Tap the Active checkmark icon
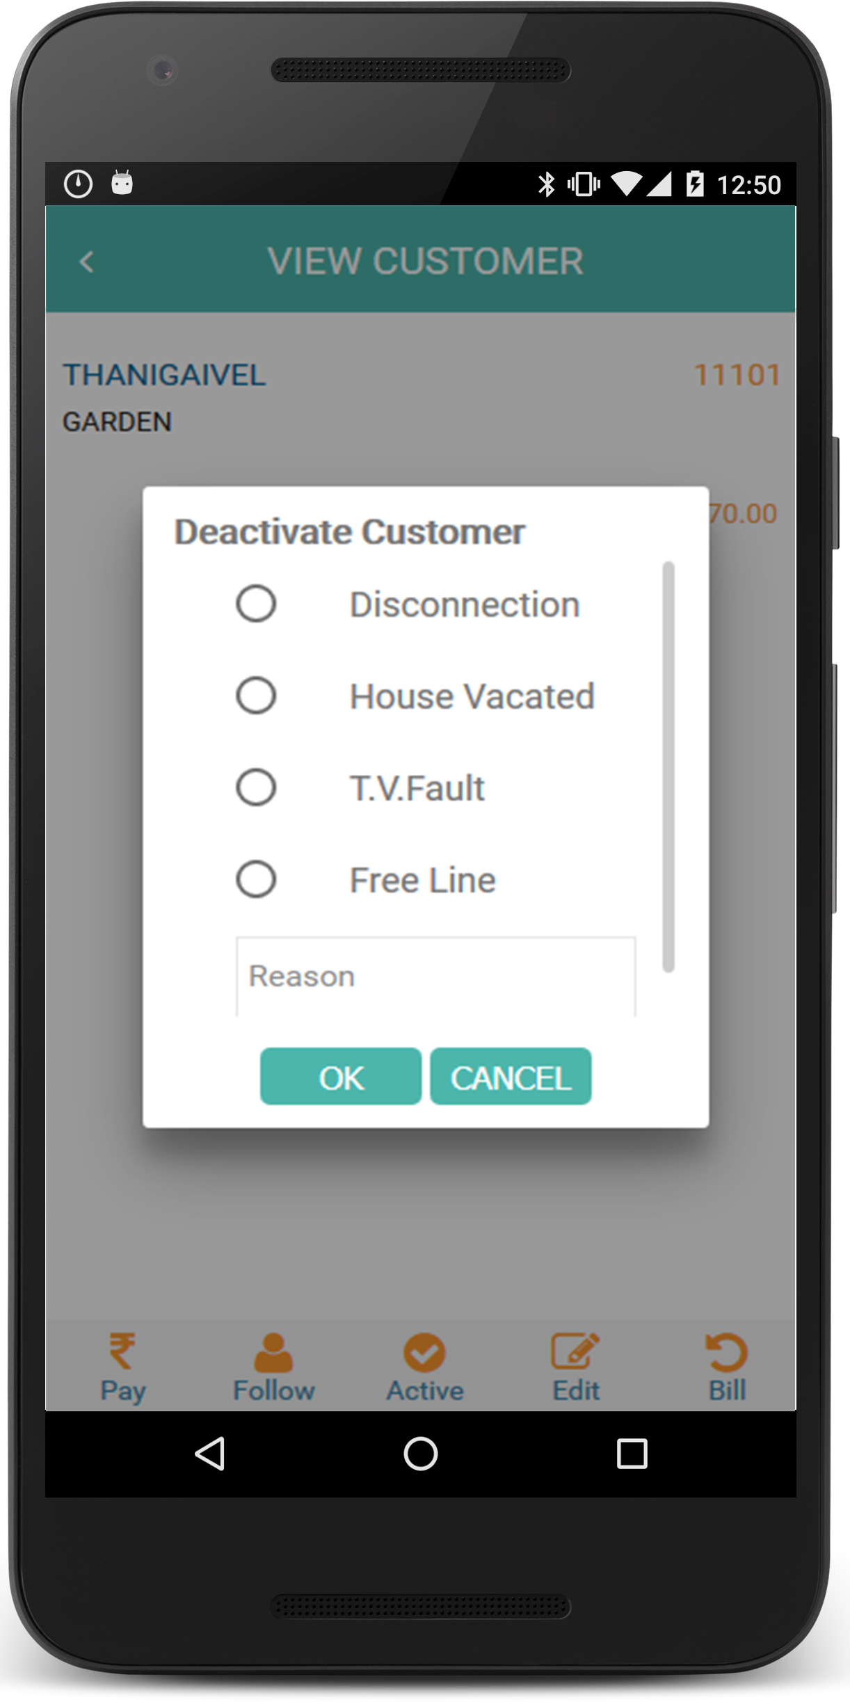This screenshot has height=1702, width=850. pyautogui.click(x=424, y=1353)
